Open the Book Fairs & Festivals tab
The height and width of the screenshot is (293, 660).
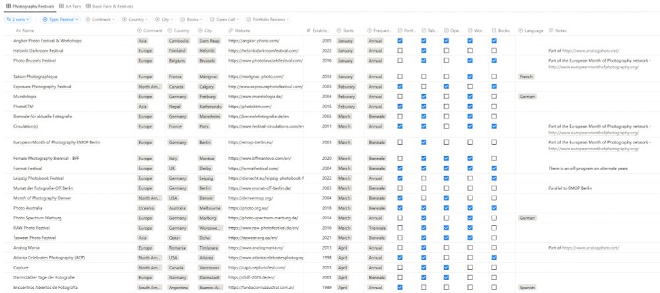(109, 7)
